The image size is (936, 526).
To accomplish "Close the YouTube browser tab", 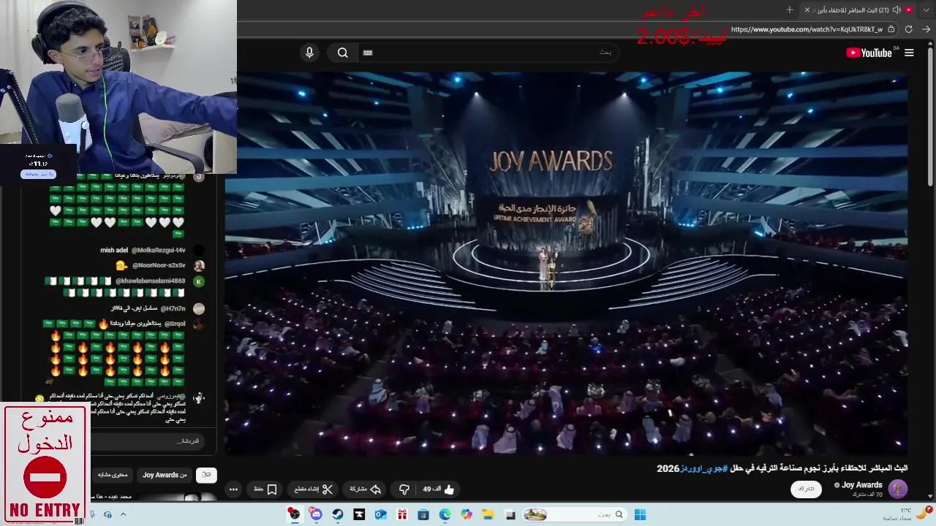I will tap(807, 9).
